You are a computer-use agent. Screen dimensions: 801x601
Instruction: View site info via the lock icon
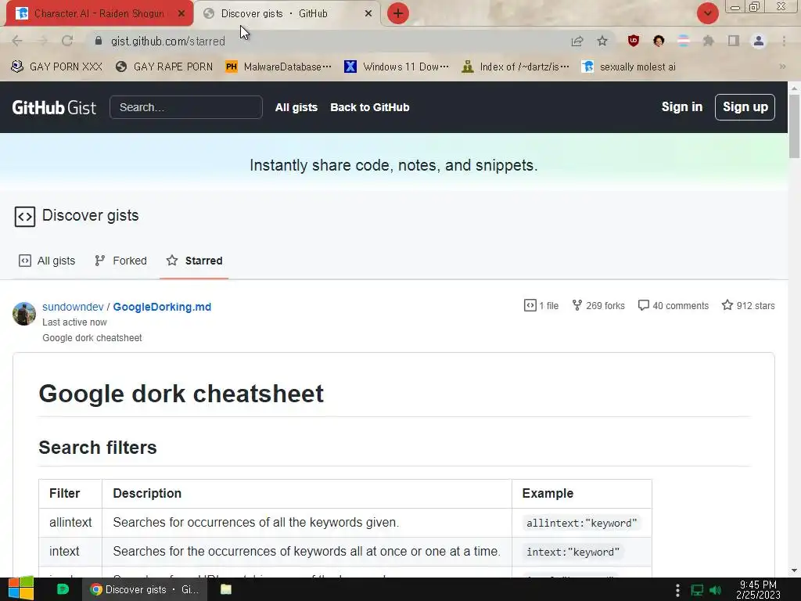(x=99, y=41)
